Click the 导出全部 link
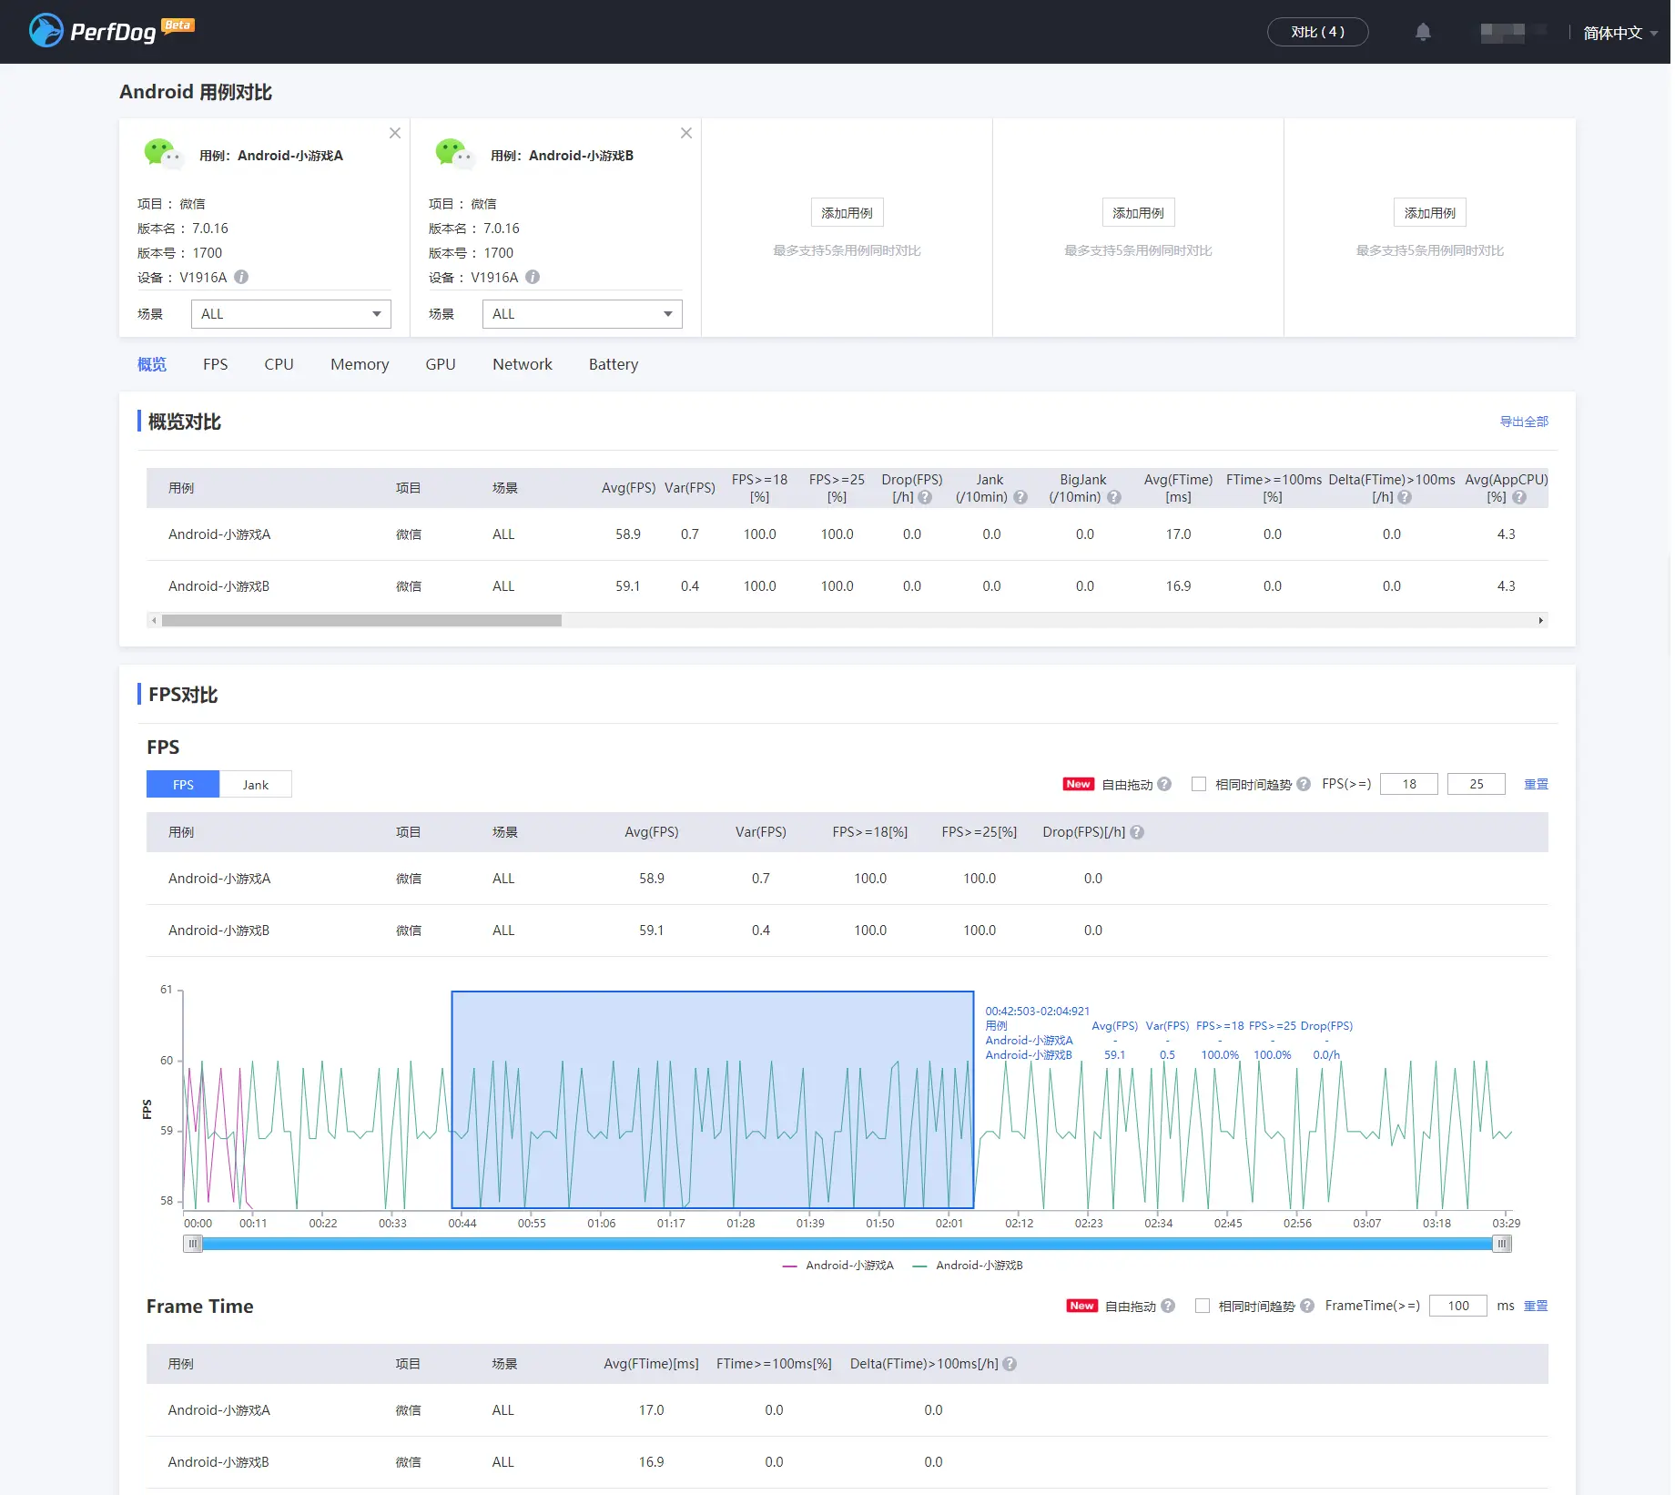The width and height of the screenshot is (1675, 1495). click(x=1524, y=422)
